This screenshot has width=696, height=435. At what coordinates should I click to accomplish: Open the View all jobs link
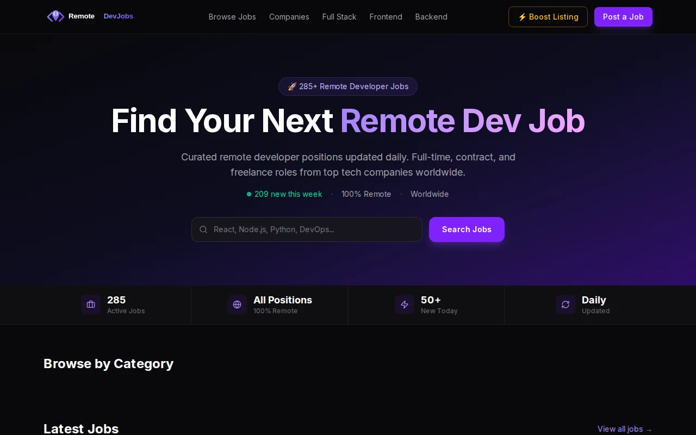click(x=625, y=429)
